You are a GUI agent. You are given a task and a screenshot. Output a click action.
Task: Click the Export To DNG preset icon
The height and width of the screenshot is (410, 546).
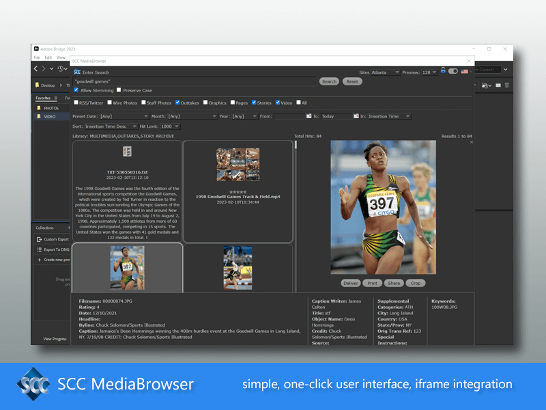click(x=39, y=249)
